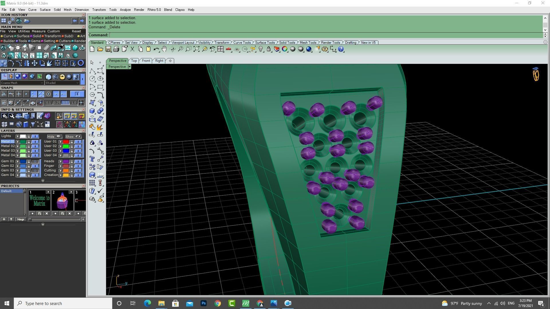Toggle Metal 01 layer on/off switch

click(35, 142)
